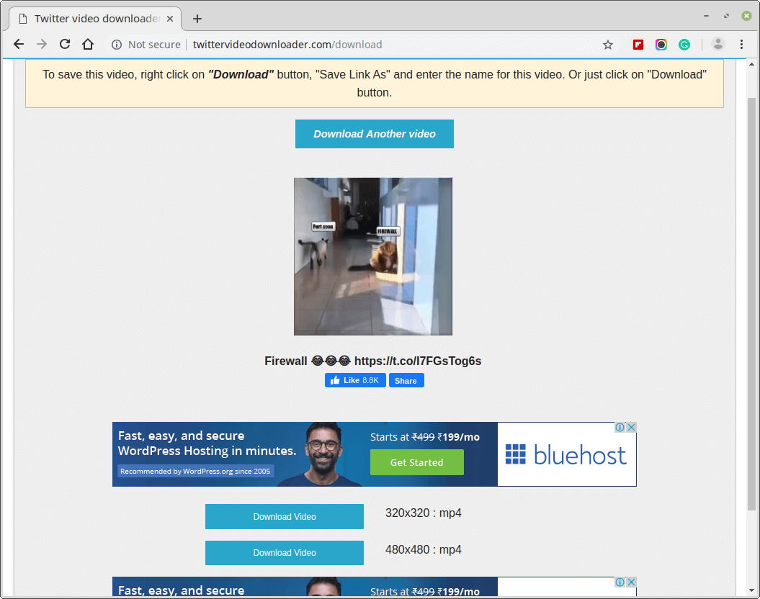Click the ad info icon on the Bluehost banner
The image size is (760, 599).
click(x=620, y=427)
